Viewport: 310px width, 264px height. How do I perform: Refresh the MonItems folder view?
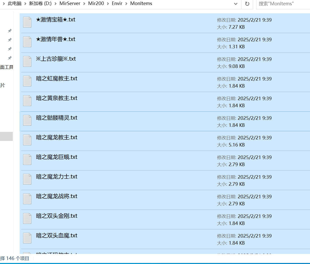(247, 4)
